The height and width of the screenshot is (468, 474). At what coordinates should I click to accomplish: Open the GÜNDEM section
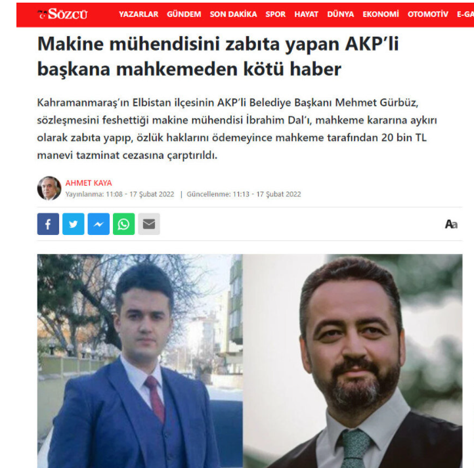click(184, 14)
